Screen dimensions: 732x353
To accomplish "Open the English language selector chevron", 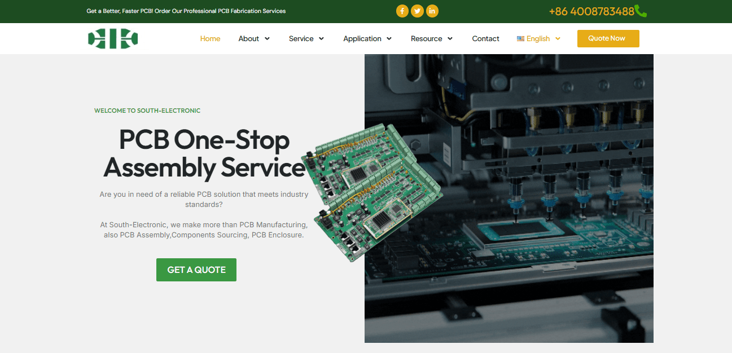I will [558, 39].
